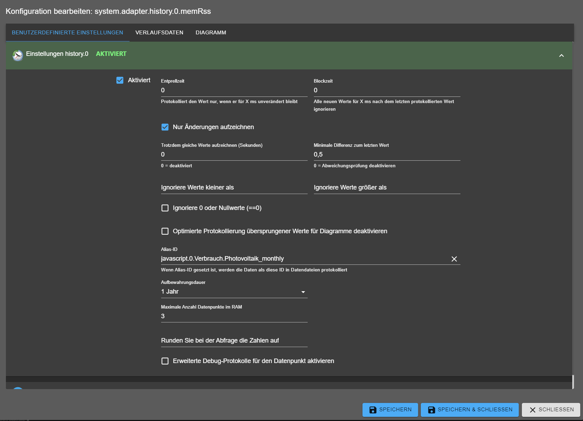The image size is (583, 421).
Task: Click Maximale Anzahl Datenpunkte im RAM field
Action: tap(234, 316)
